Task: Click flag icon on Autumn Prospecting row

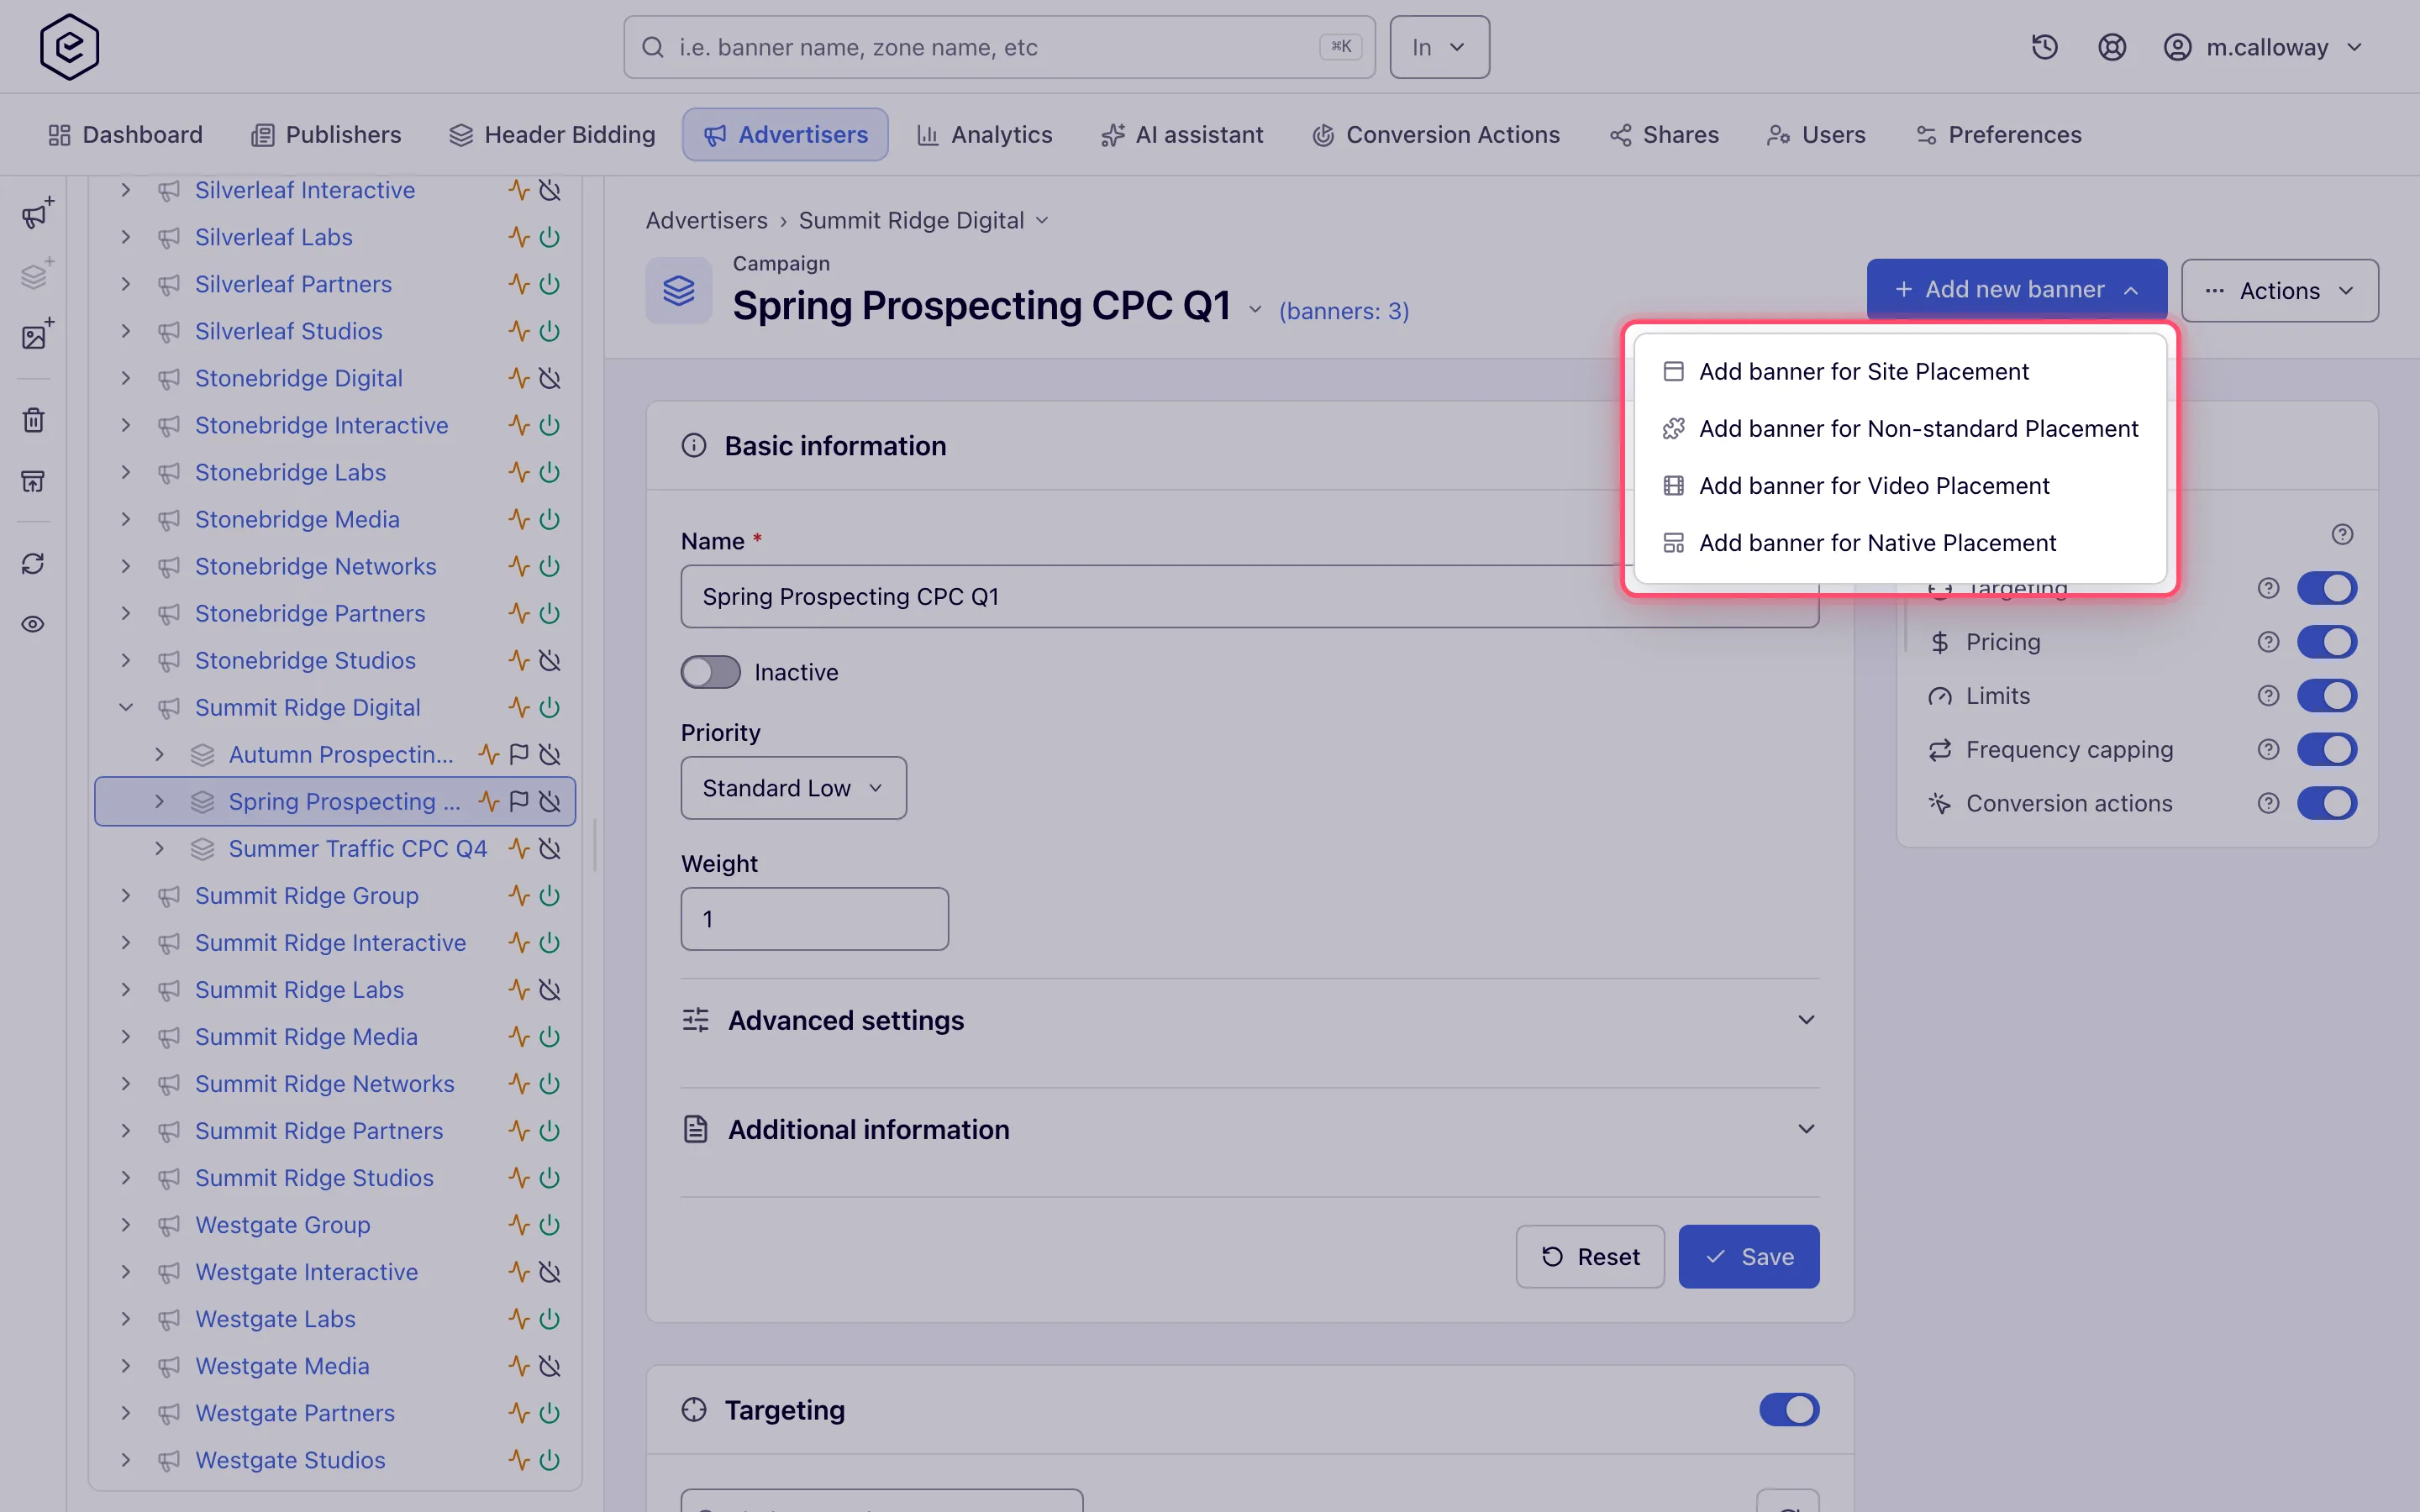Action: pos(518,754)
